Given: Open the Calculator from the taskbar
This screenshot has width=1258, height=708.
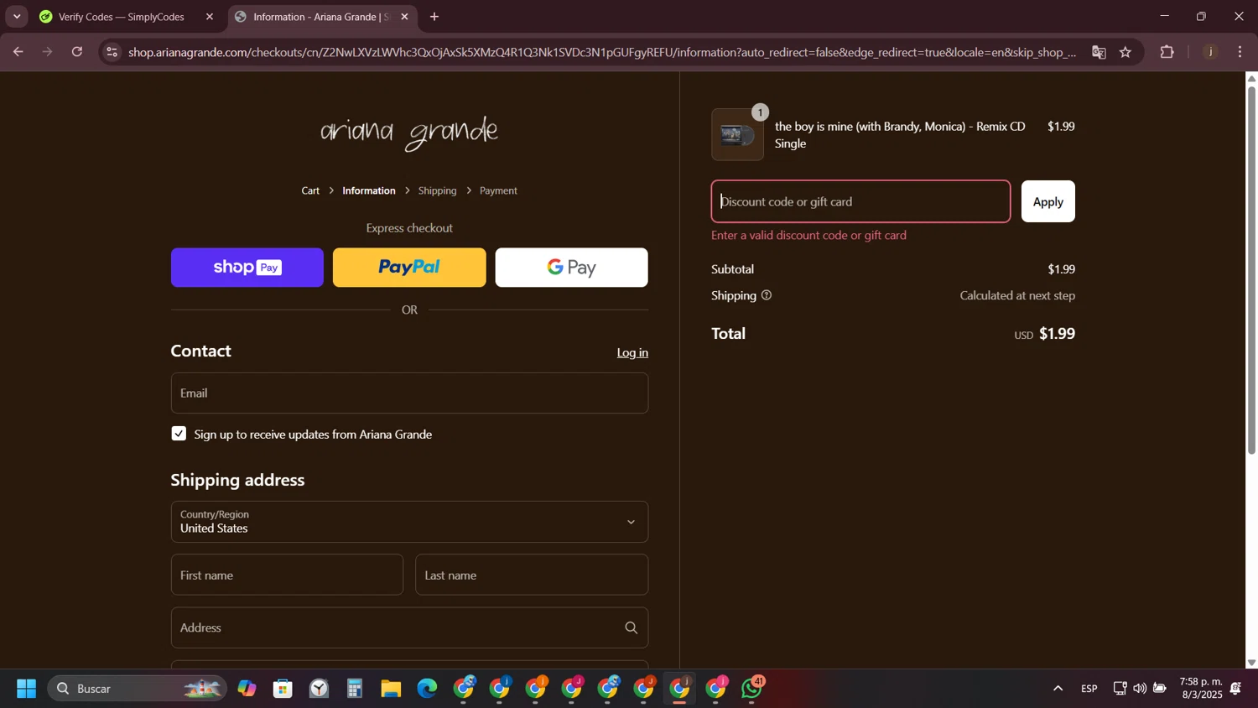Looking at the screenshot, I should [x=355, y=689].
